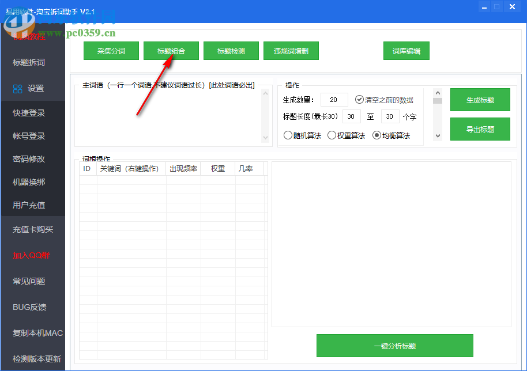
Task: Click the up arrow of the 操作 panel scrollbar
Action: 438,92
